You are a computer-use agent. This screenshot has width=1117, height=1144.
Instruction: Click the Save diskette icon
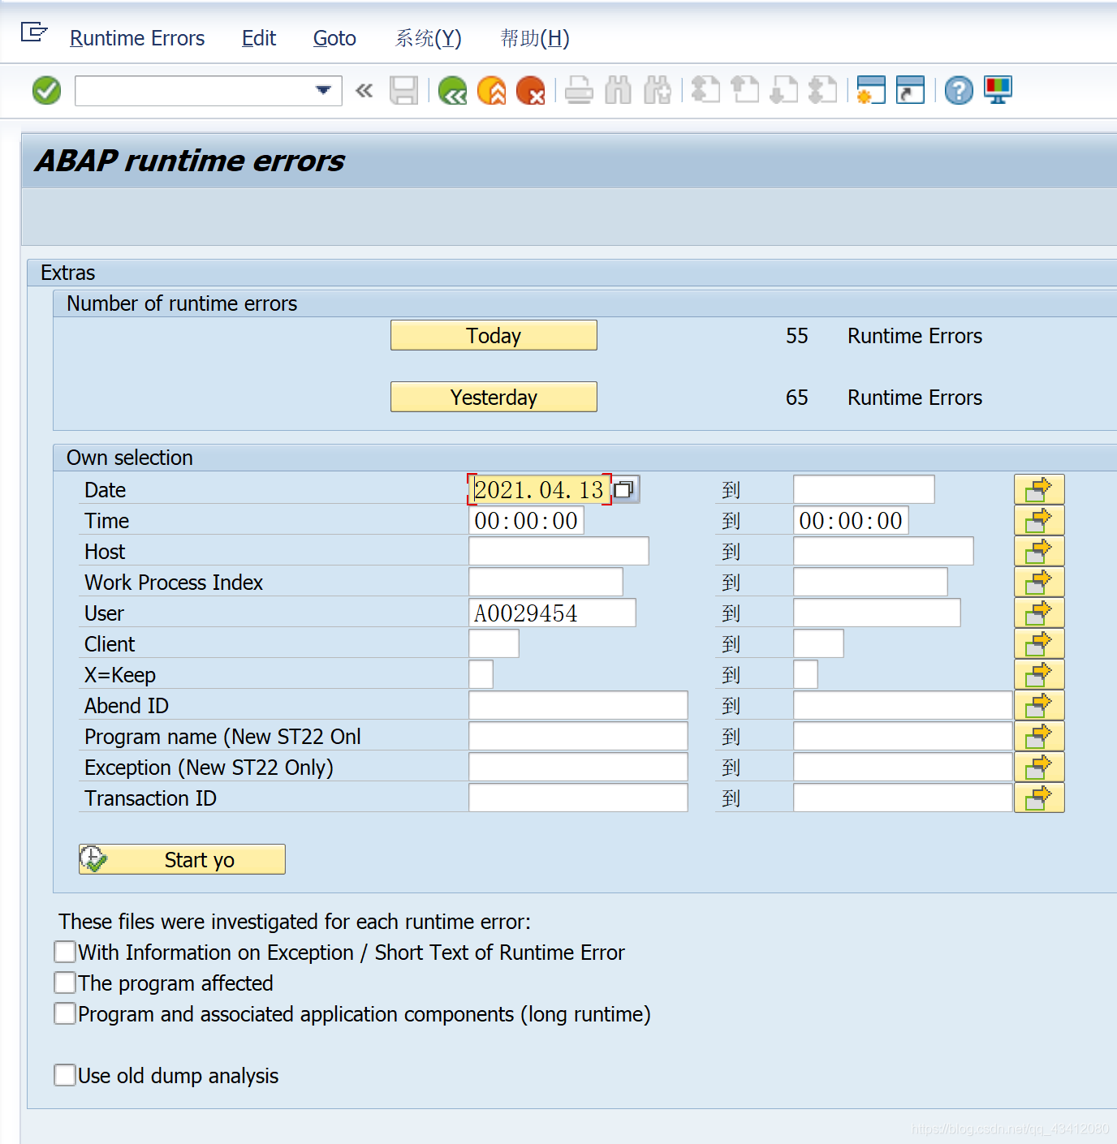(403, 90)
